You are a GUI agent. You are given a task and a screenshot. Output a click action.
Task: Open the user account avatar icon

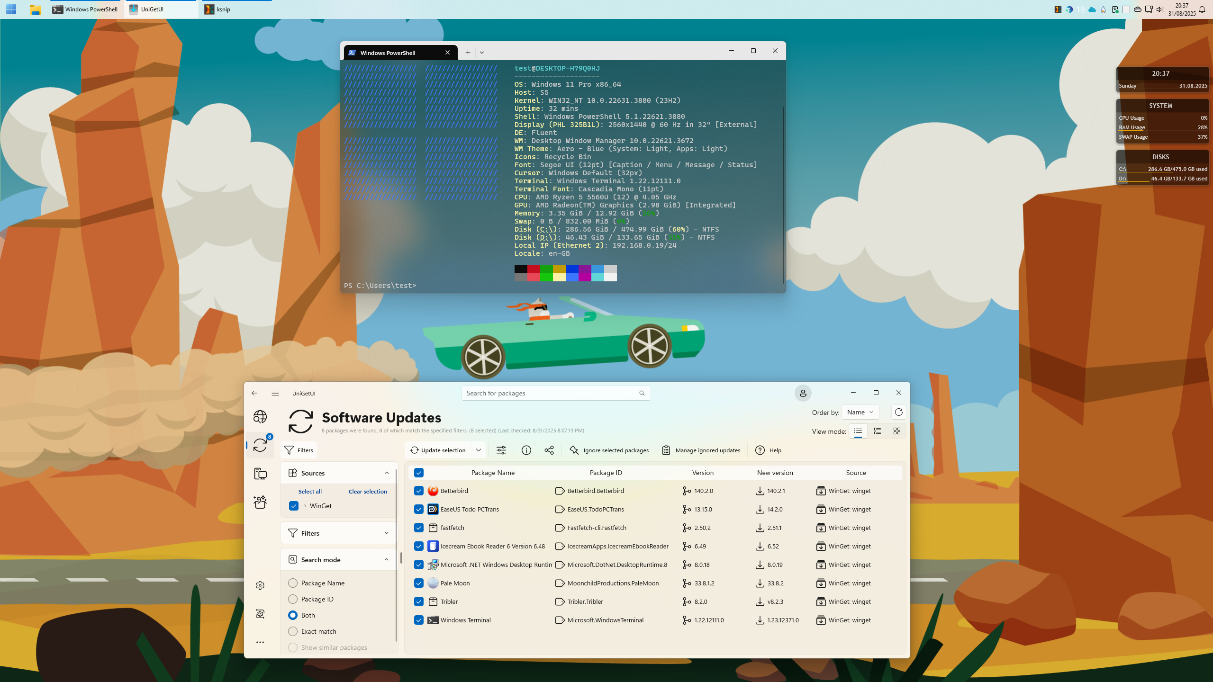pos(803,393)
